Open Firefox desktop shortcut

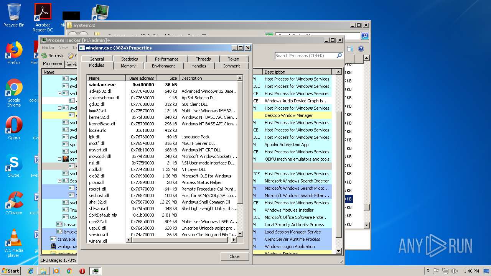[x=14, y=53]
